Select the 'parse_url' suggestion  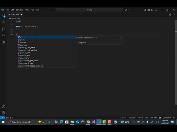pyautogui.click(x=47, y=56)
